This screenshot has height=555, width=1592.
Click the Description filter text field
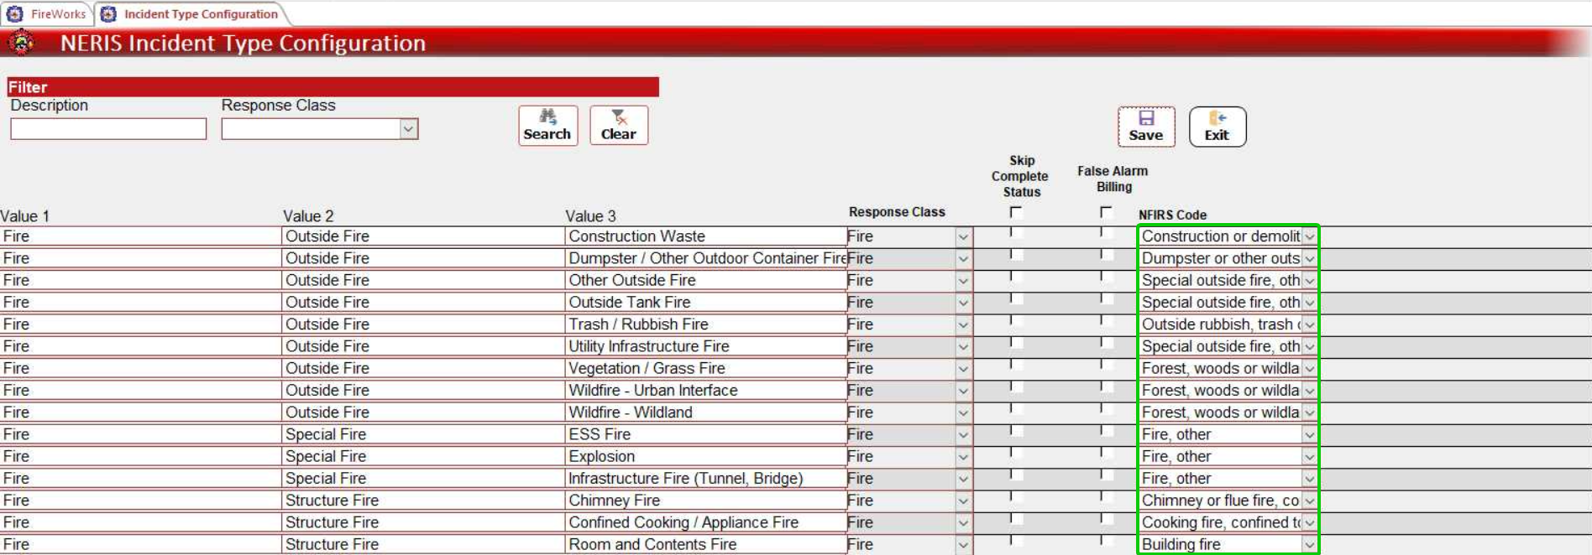pos(108,128)
